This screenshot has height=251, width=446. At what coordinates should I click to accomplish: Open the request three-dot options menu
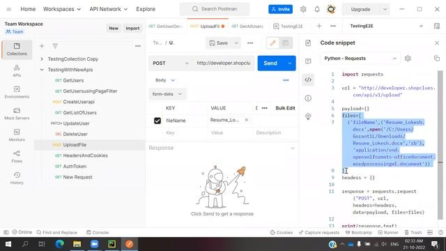pos(250,43)
